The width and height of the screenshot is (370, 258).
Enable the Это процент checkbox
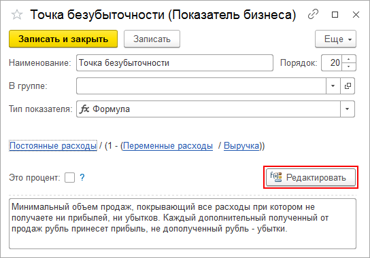pos(70,177)
